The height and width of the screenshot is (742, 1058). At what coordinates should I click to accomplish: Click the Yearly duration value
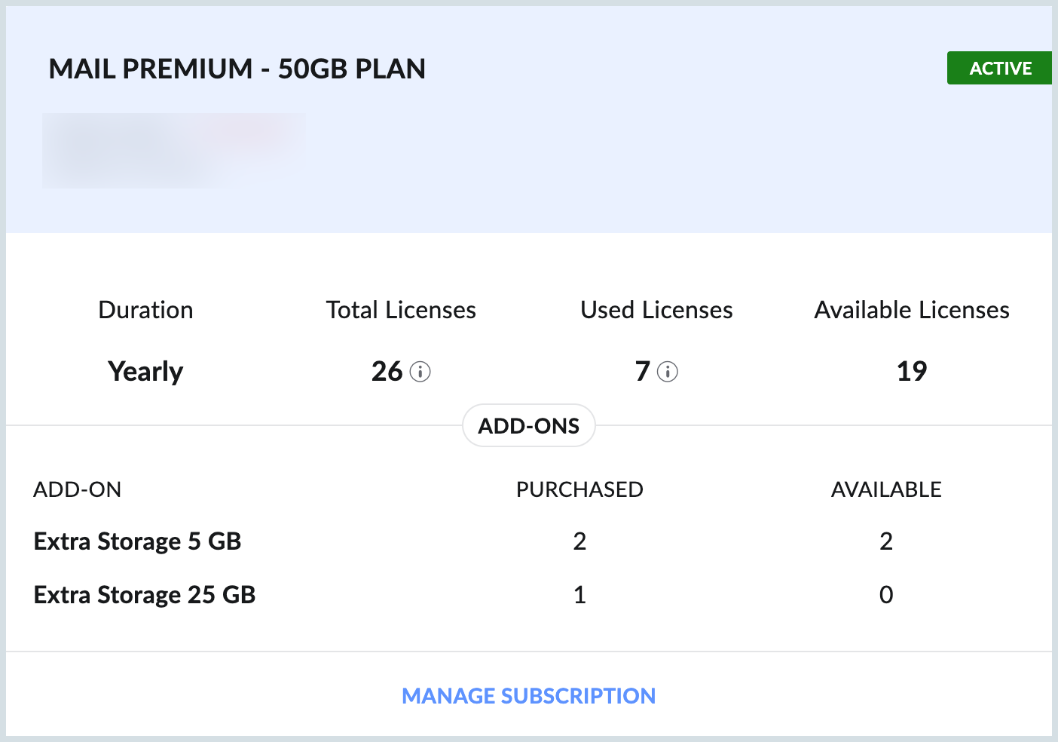tap(145, 371)
